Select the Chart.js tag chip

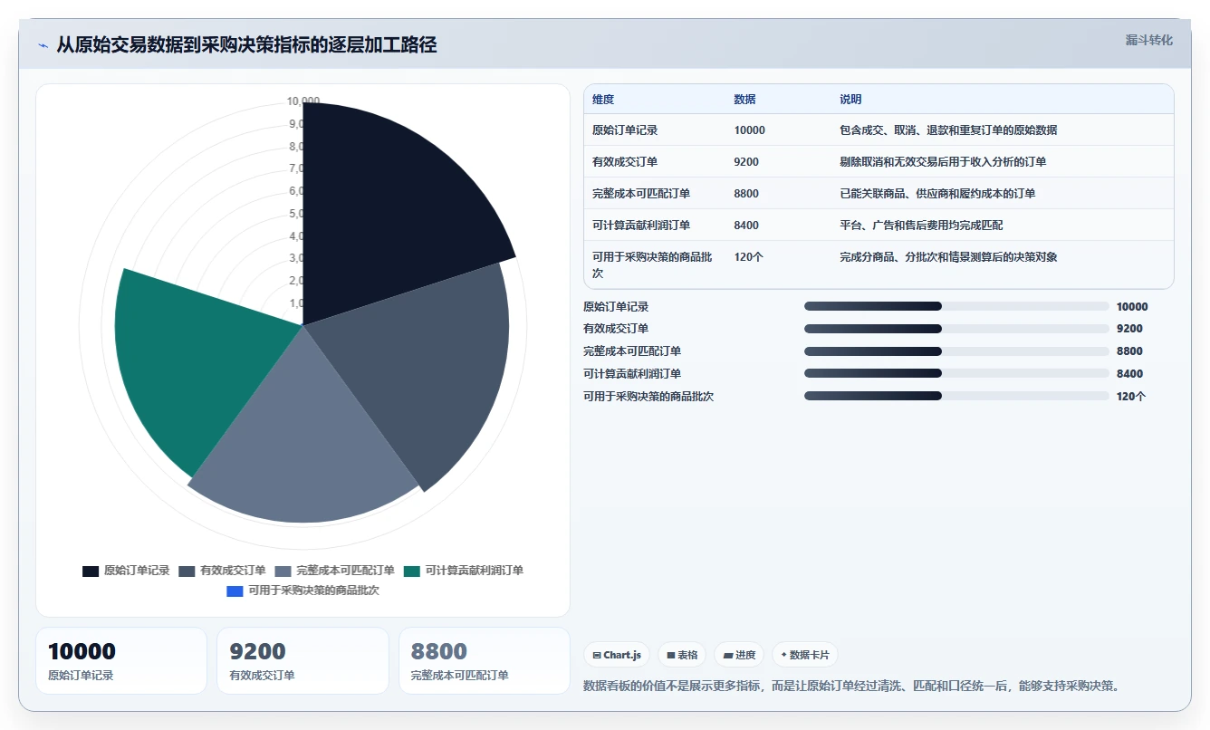click(616, 655)
